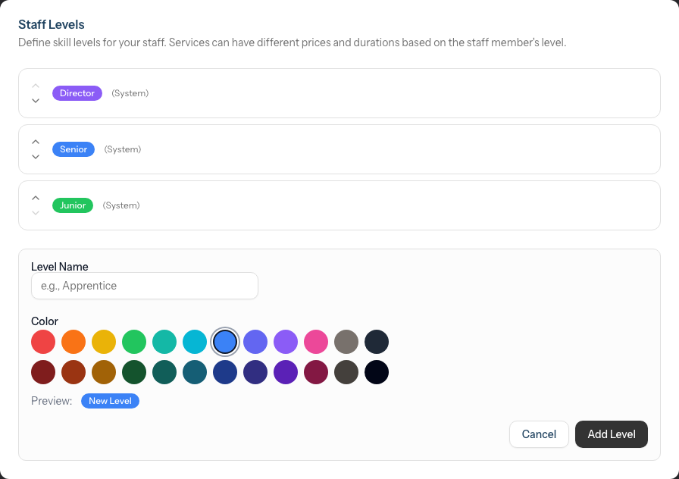Pick the selected blue color swatch
Image resolution: width=679 pixels, height=479 pixels.
pos(225,342)
